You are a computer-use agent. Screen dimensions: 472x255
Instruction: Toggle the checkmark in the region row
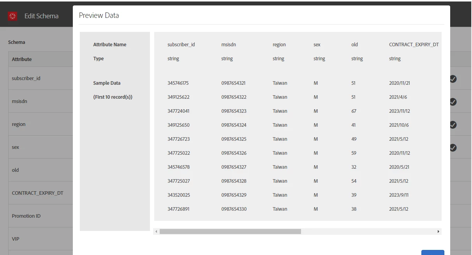click(453, 125)
